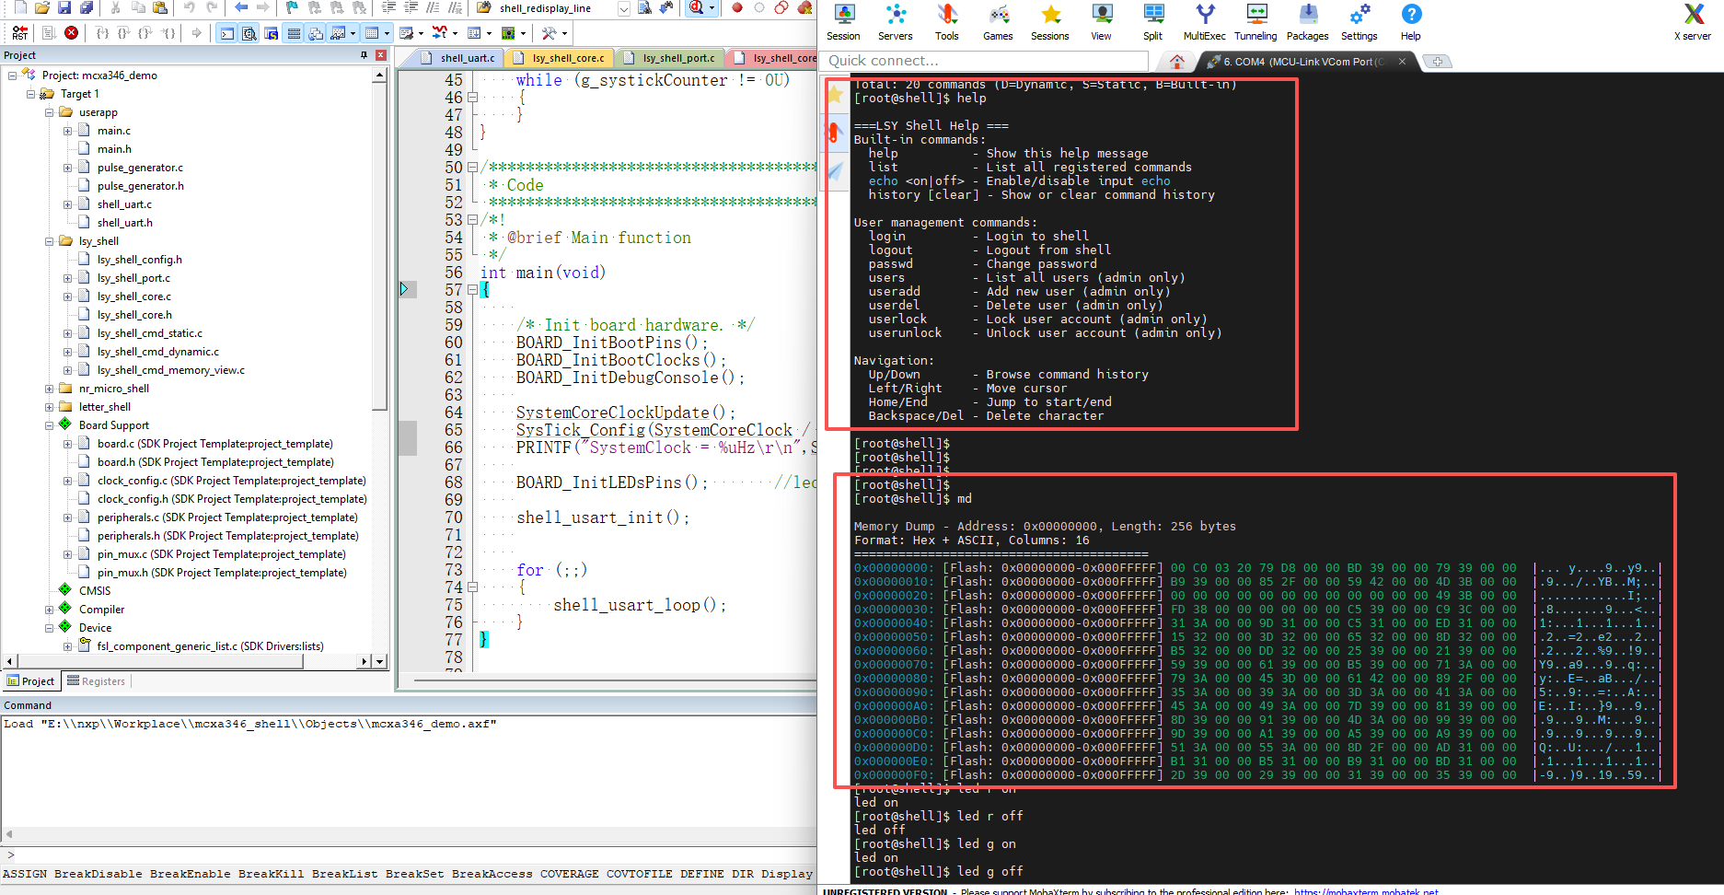Toggle the command window toolbar button
Screen dimensions: 1724x895
click(x=226, y=33)
